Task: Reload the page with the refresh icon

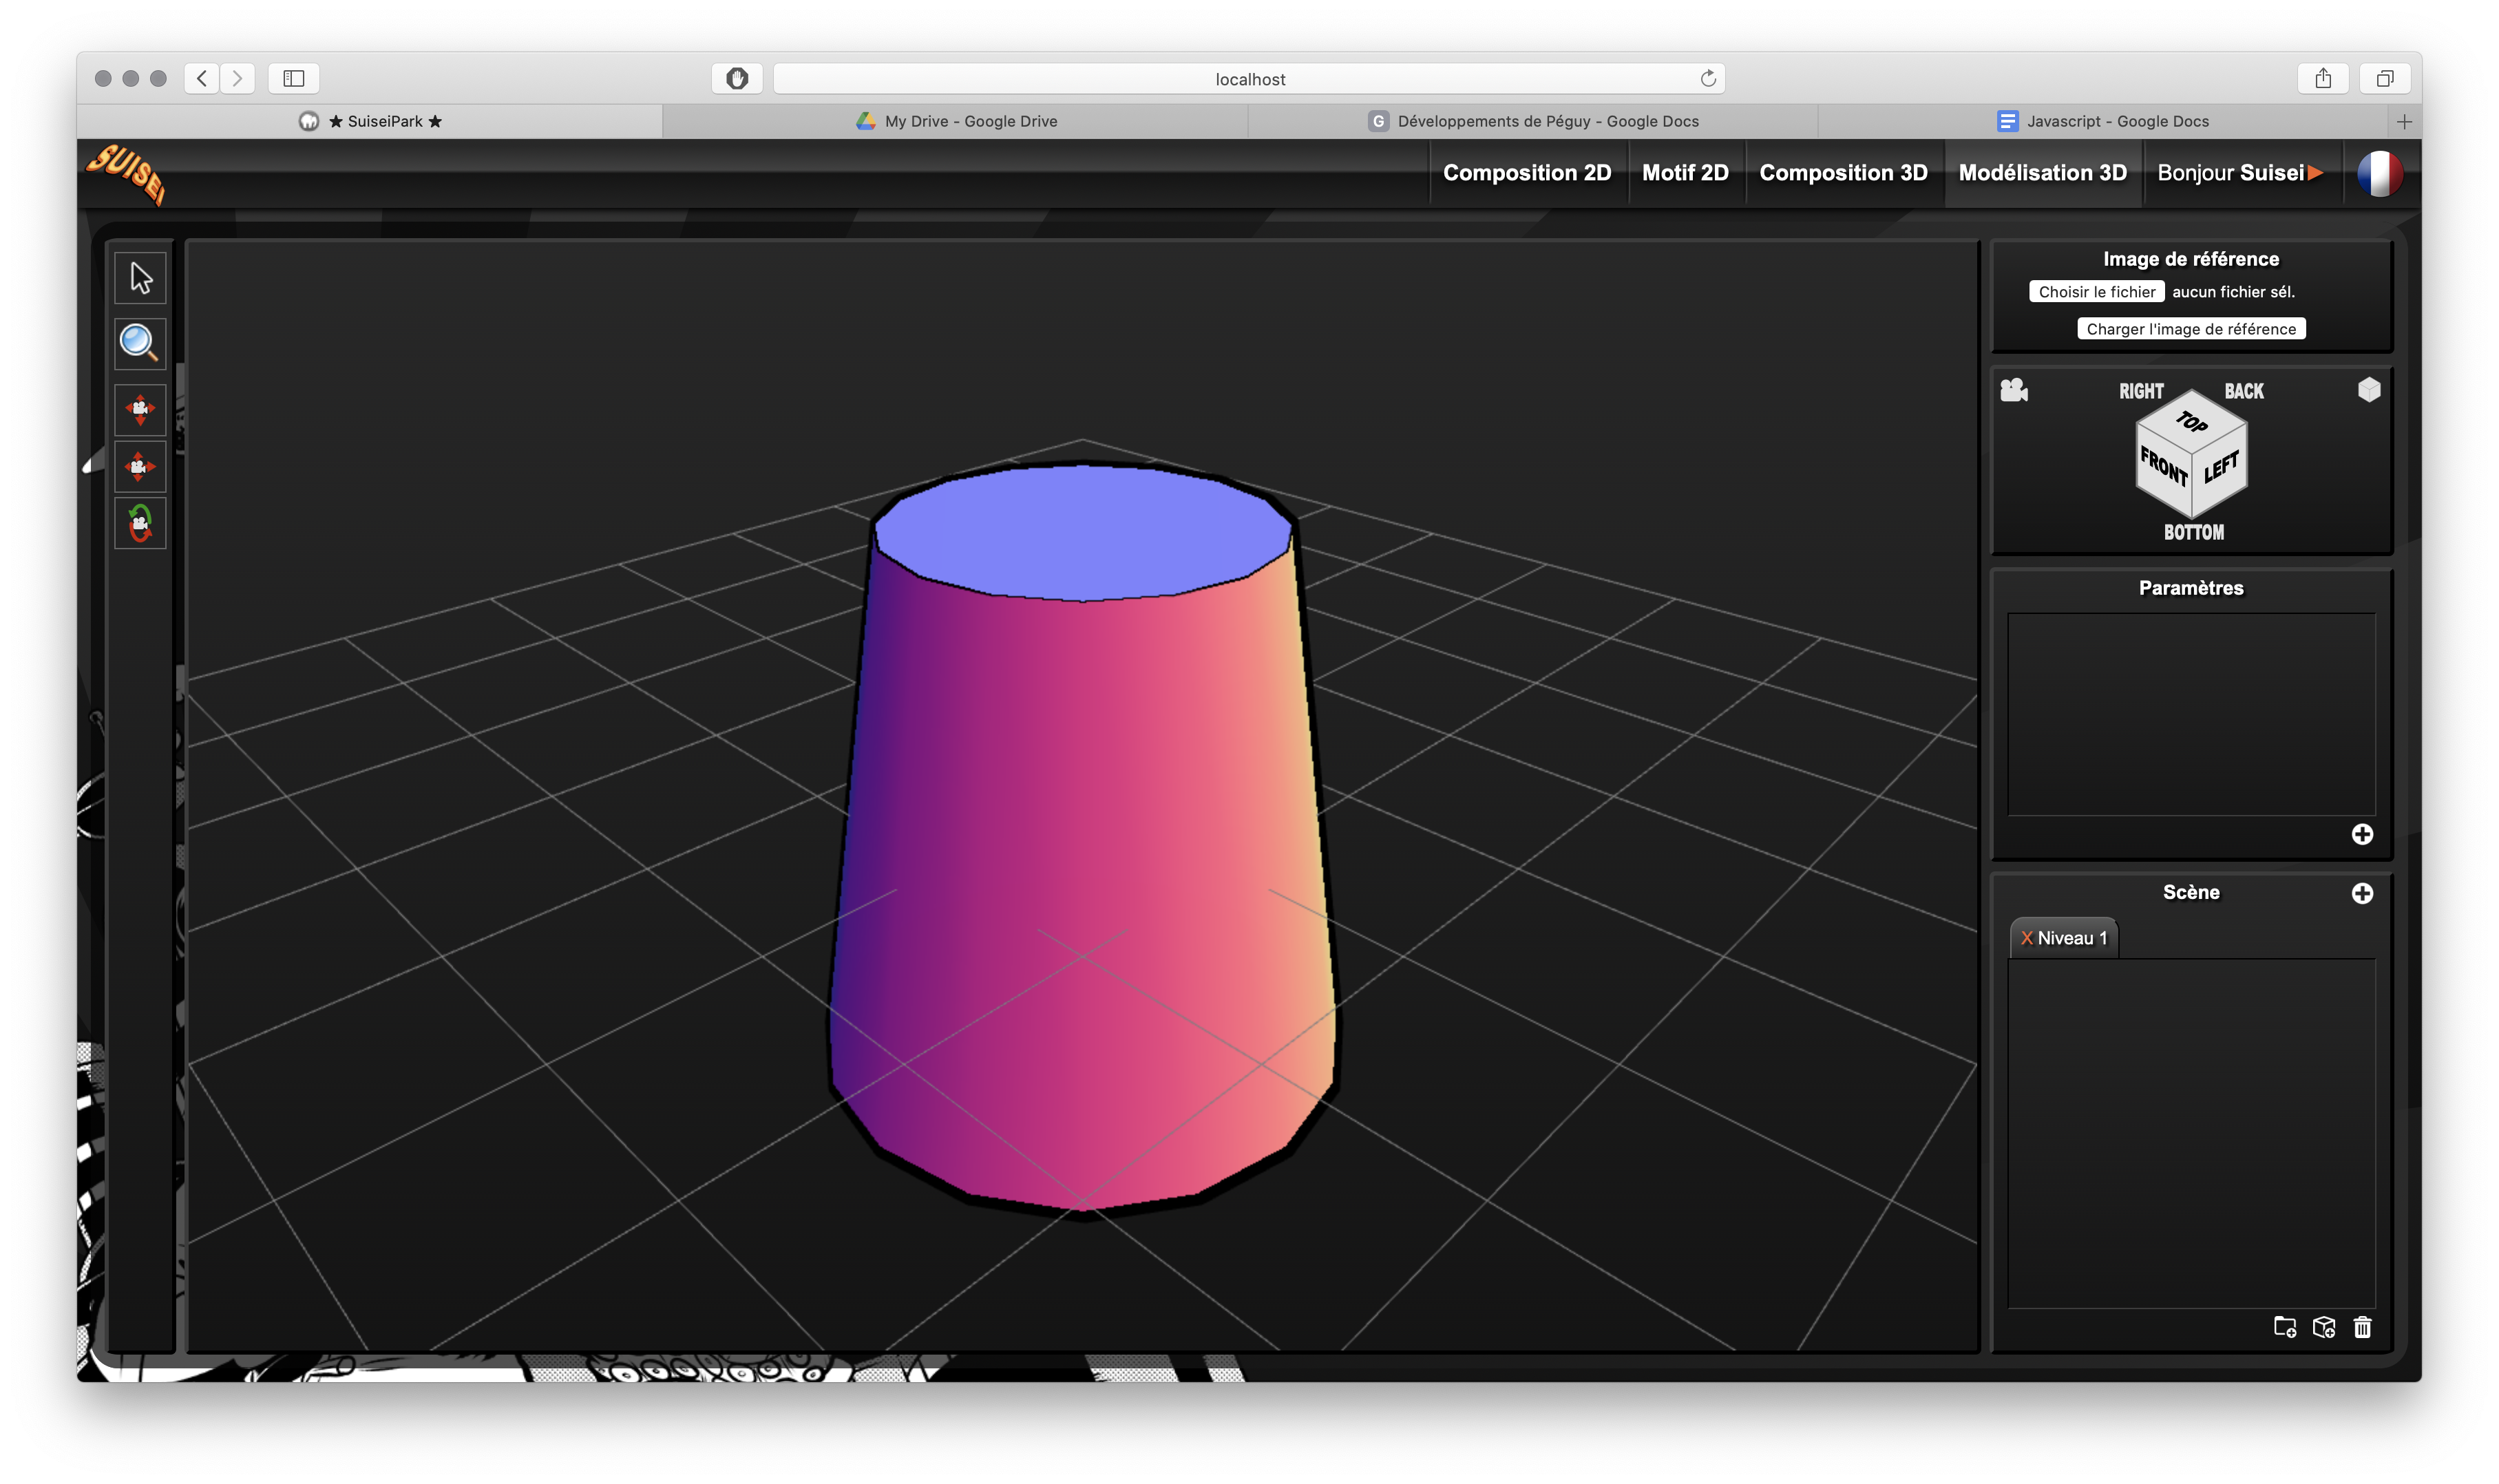Action: 1707,78
